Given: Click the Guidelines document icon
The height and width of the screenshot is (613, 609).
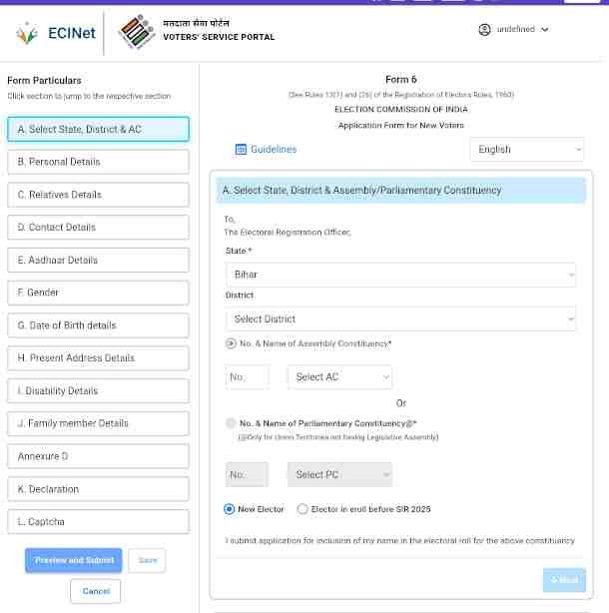Looking at the screenshot, I should [x=241, y=150].
